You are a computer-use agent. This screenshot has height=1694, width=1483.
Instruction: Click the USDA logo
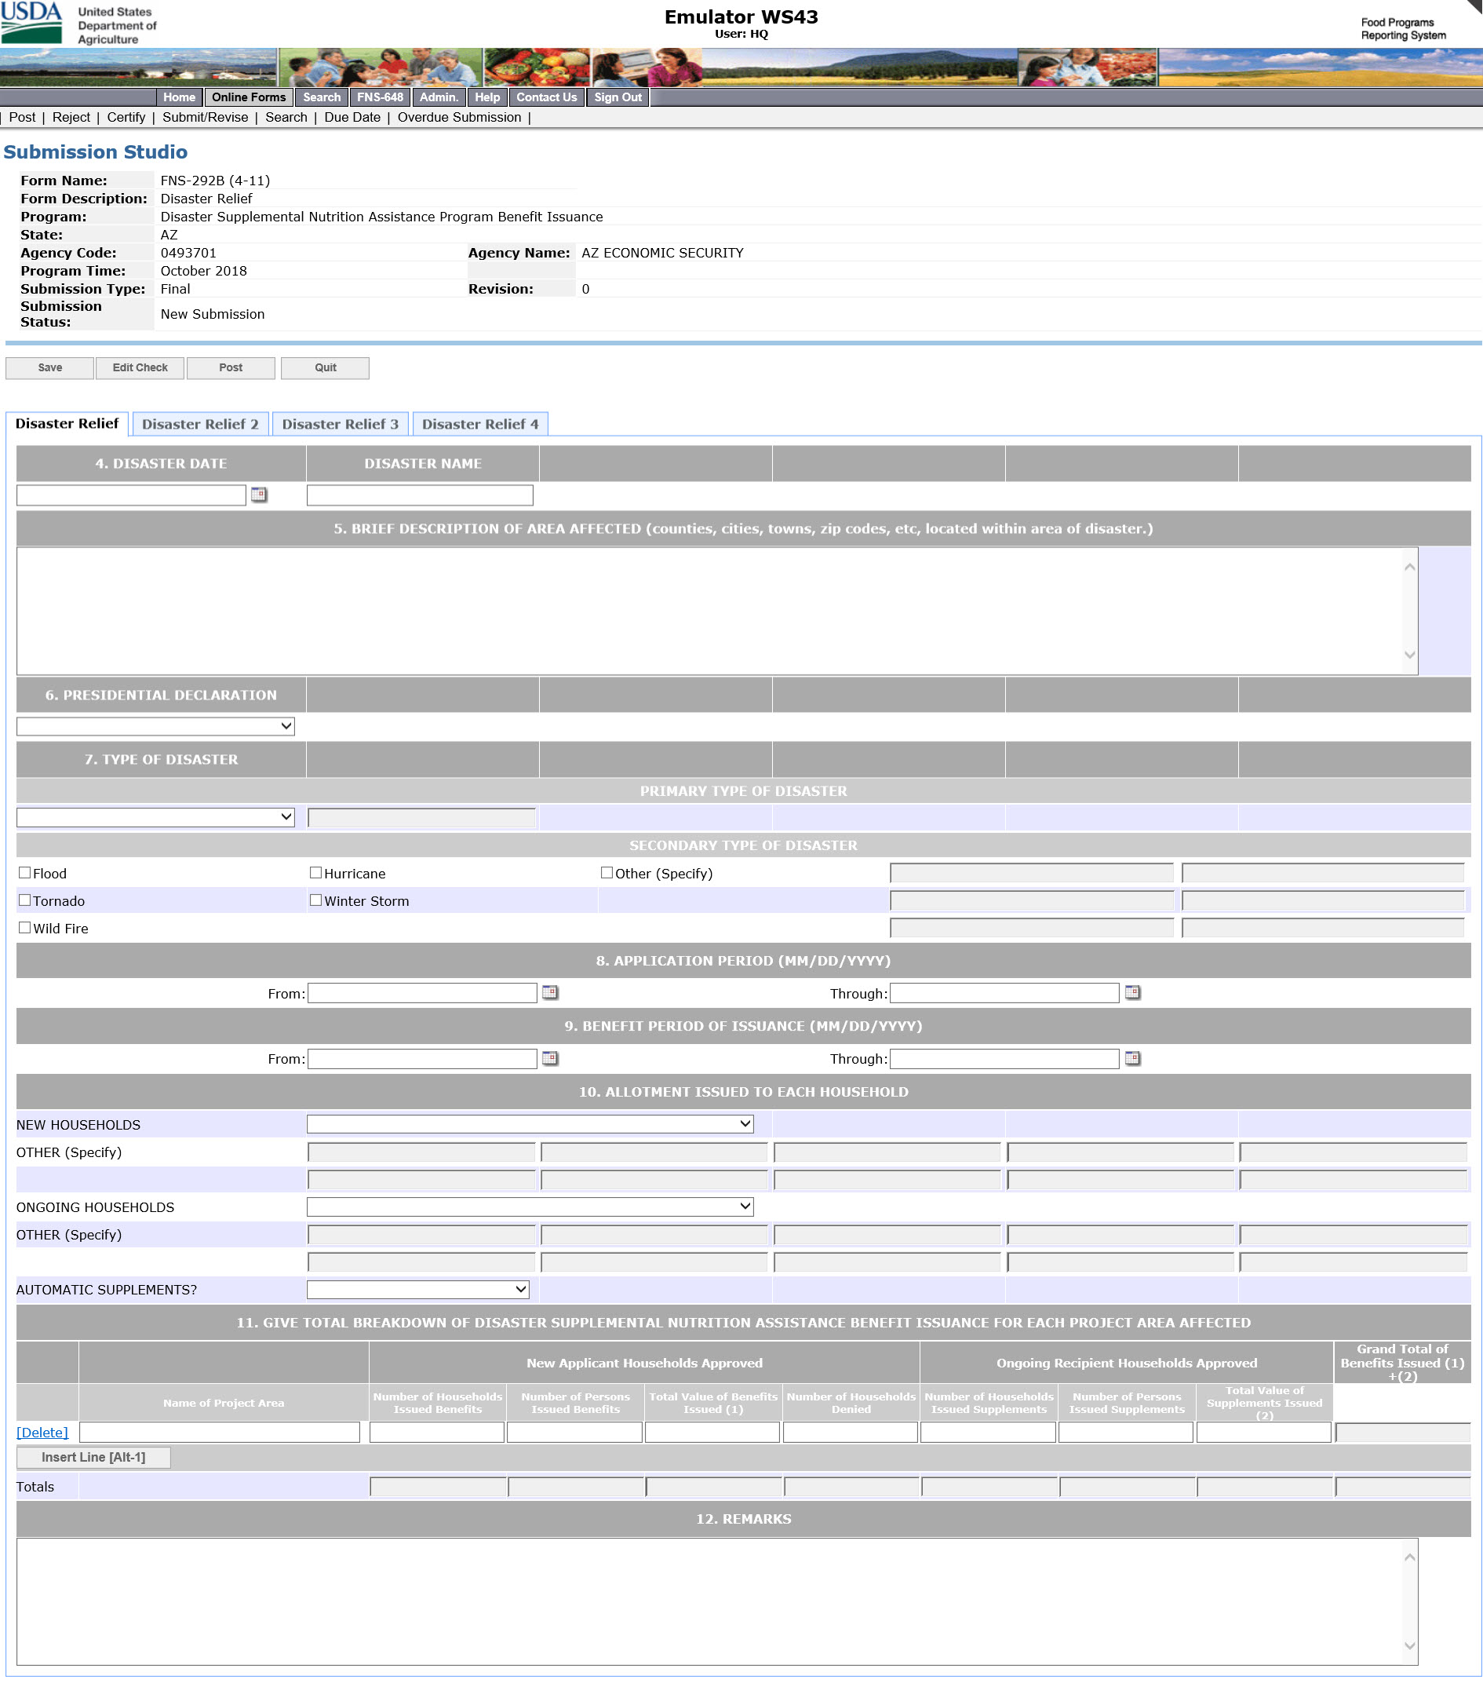(x=31, y=22)
